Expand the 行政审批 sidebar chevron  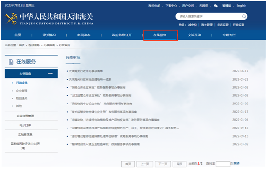(12, 83)
